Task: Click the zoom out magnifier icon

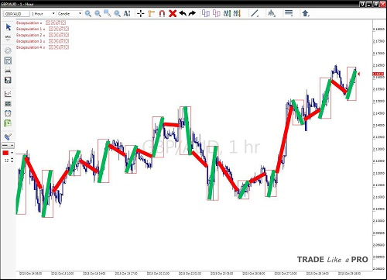Action: (98, 13)
